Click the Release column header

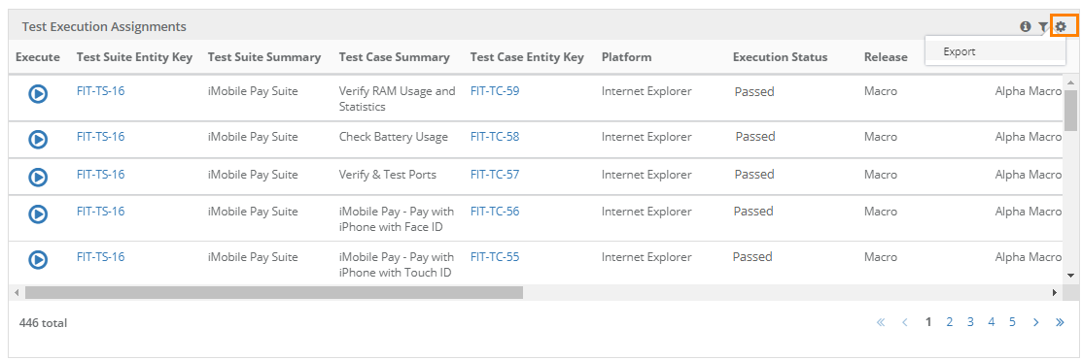(886, 57)
